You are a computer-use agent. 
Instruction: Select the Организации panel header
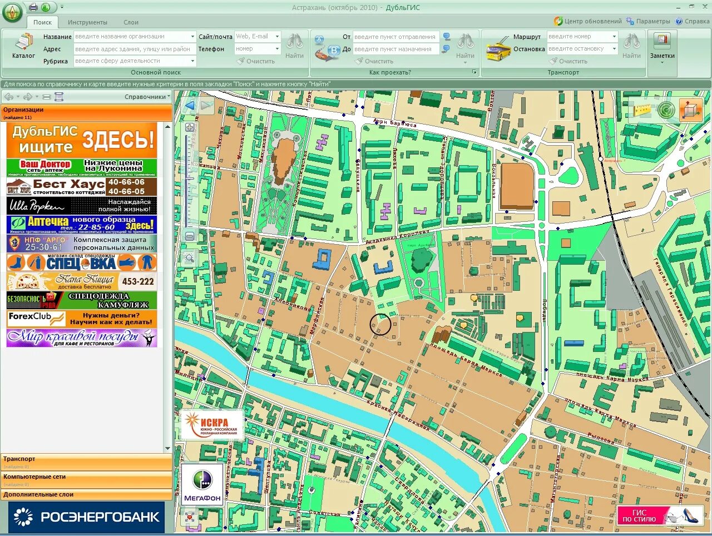(86, 113)
